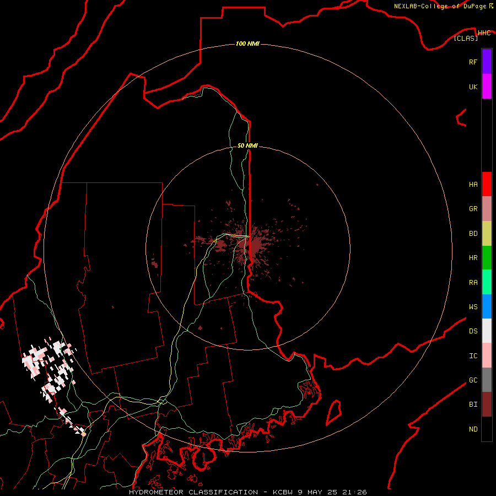Click the GR legend label
The image size is (496, 496).
coord(473,209)
